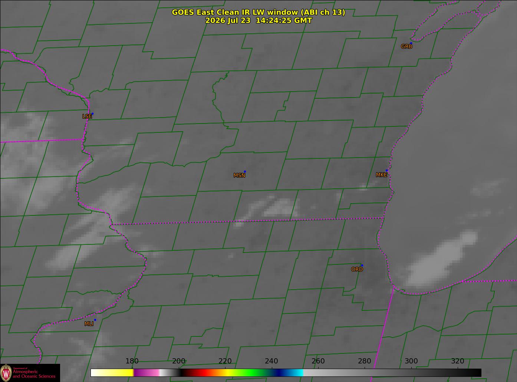Click the MSN station label
This screenshot has width=517, height=382.
tap(239, 175)
